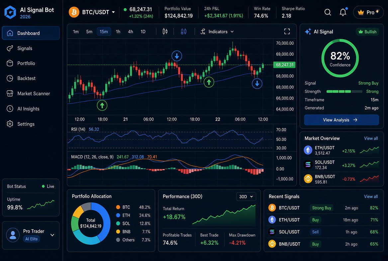Click the Market Scanner sidebar icon
Image resolution: width=388 pixels, height=261 pixels.
coord(10,94)
